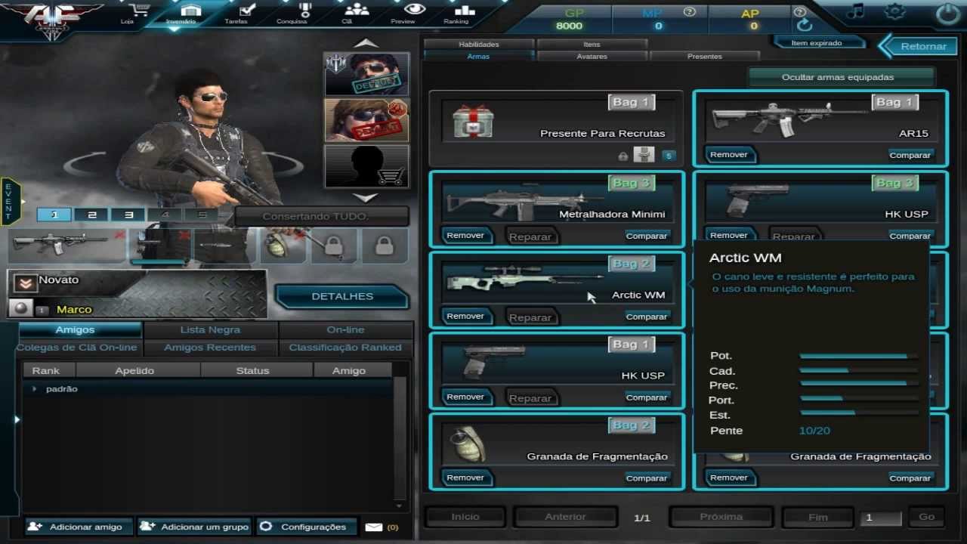Click the friends list scroll-down arrow

[x=400, y=505]
